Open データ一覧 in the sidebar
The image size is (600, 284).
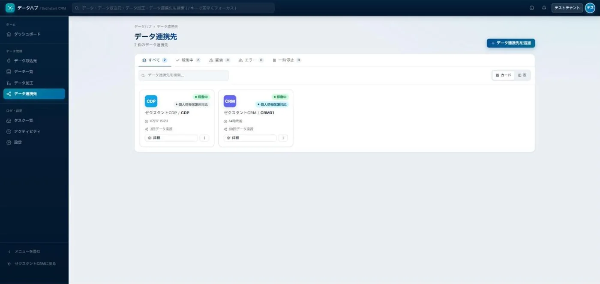(34, 72)
